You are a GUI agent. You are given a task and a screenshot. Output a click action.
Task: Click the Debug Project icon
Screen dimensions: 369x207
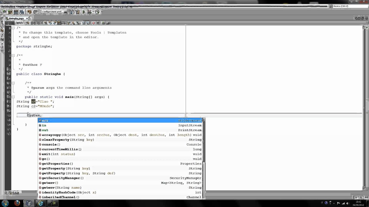[x=89, y=12]
